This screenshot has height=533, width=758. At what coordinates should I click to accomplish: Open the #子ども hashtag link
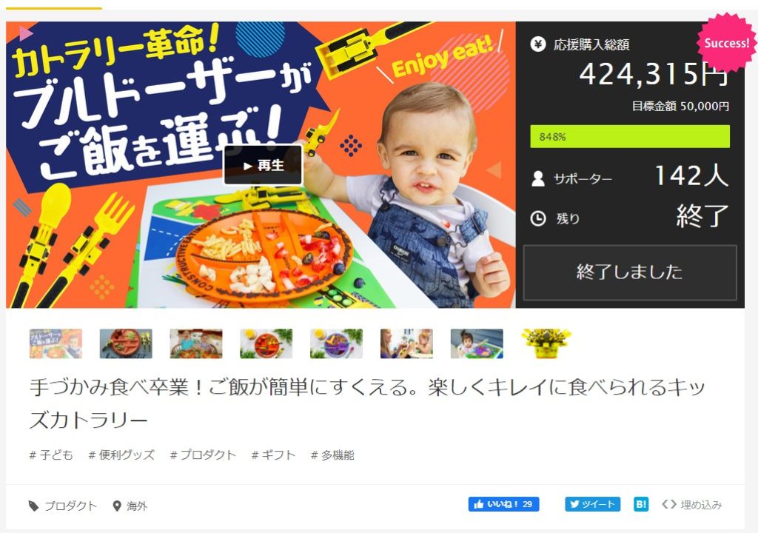(51, 455)
